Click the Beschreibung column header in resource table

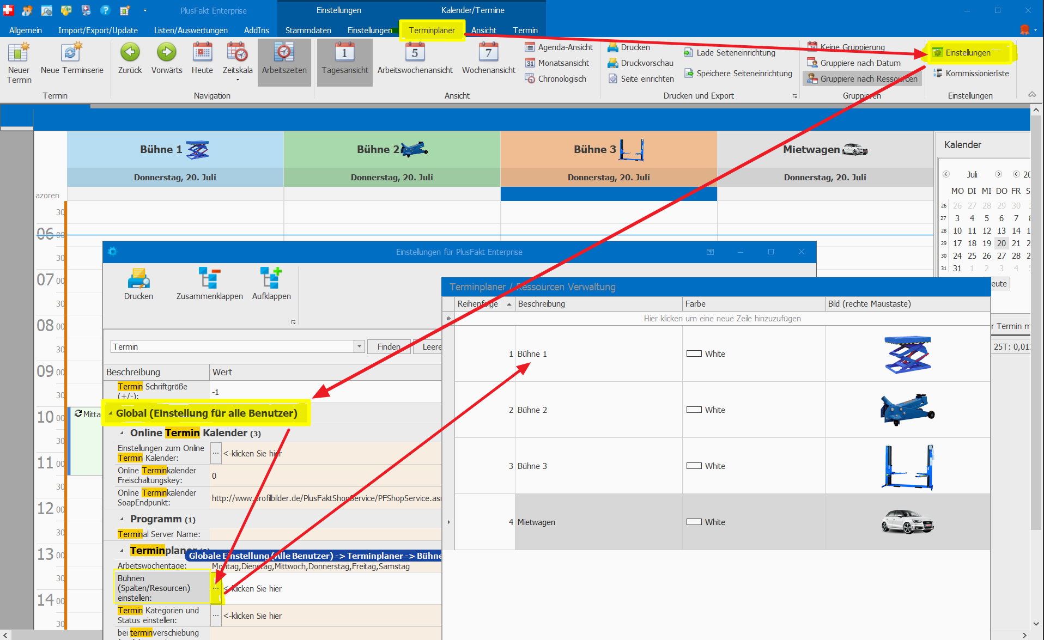point(598,304)
